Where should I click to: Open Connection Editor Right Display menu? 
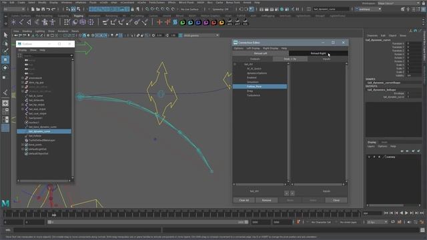270,48
